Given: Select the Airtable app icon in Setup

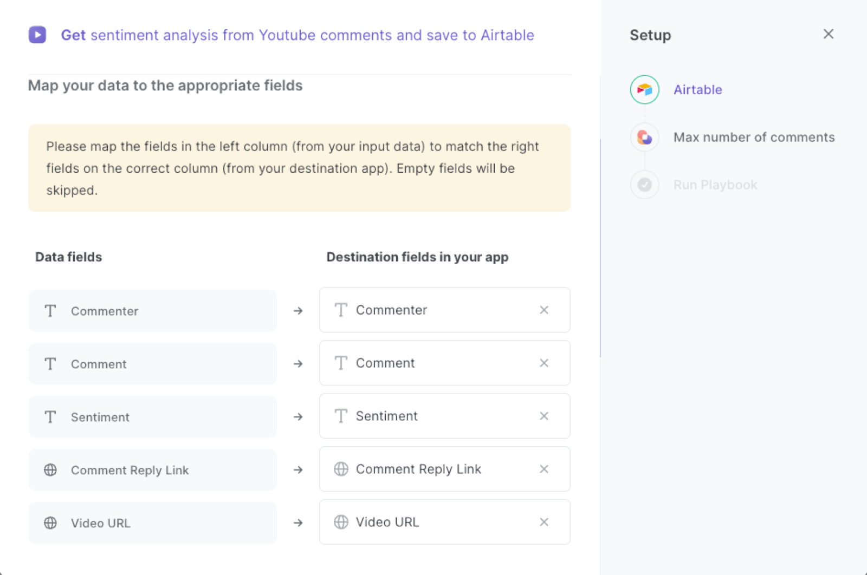Looking at the screenshot, I should [644, 89].
